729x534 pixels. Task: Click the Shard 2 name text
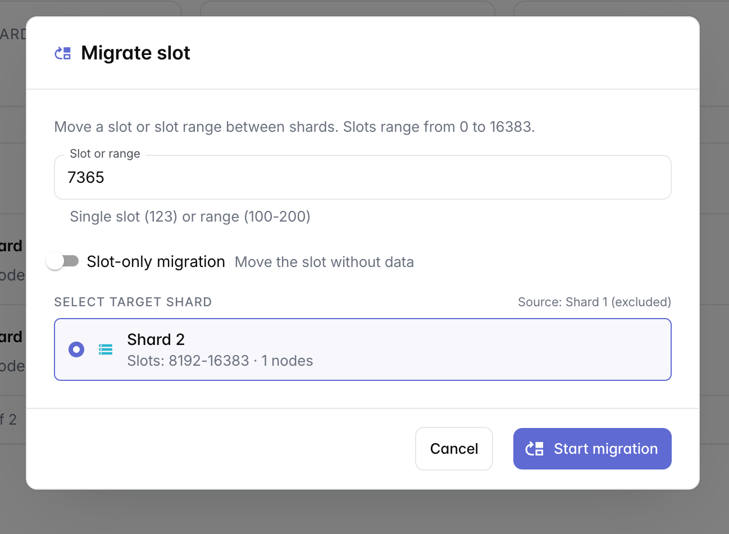156,339
